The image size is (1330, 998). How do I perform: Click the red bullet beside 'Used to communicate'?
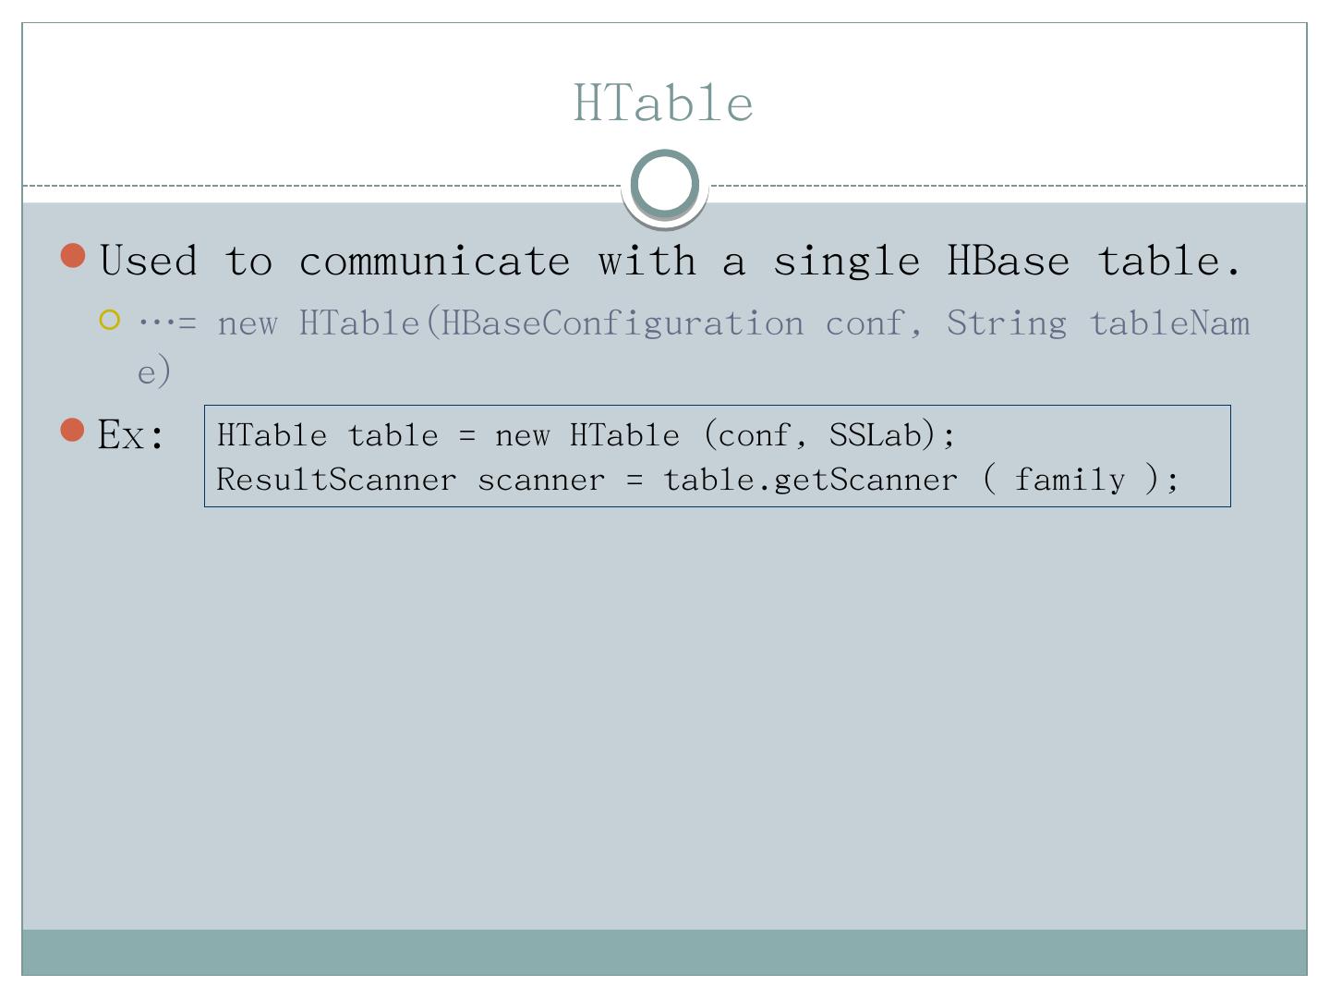tap(73, 256)
